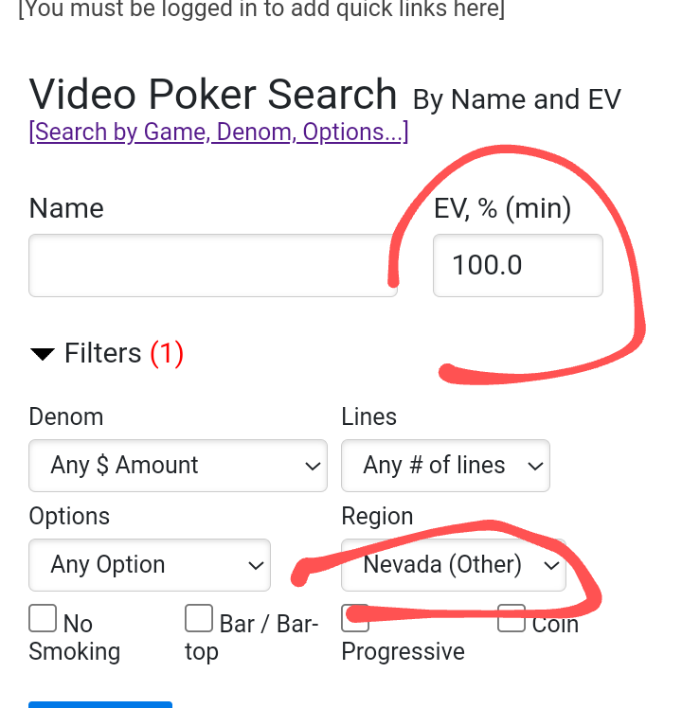Tick the Coin checkbox
Screen dimensions: 682x708
point(511,619)
